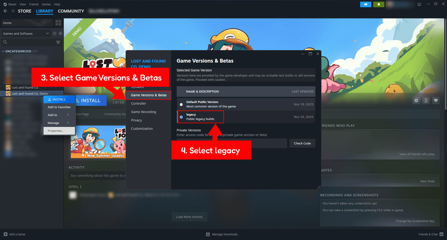Switch to the STORE tab

pyautogui.click(x=25, y=11)
